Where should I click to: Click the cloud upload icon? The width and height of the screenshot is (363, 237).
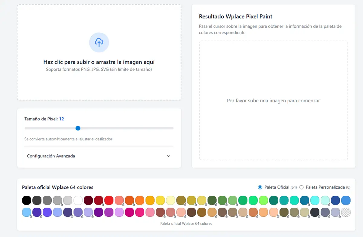pos(99,42)
